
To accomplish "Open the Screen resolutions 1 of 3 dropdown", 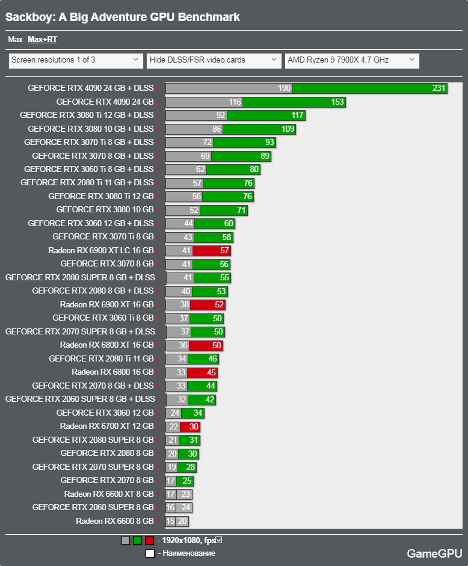I will pos(75,61).
